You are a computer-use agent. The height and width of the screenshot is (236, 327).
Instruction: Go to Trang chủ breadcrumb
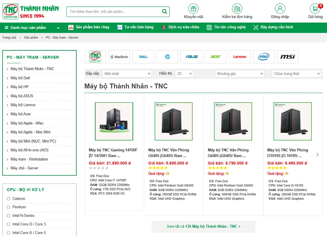pyautogui.click(x=9, y=37)
